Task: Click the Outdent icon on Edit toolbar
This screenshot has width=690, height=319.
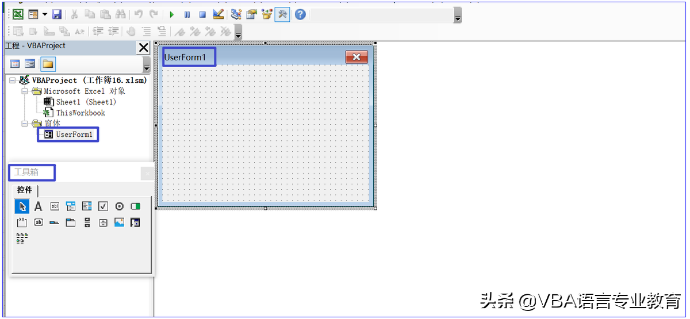Action: coord(114,32)
